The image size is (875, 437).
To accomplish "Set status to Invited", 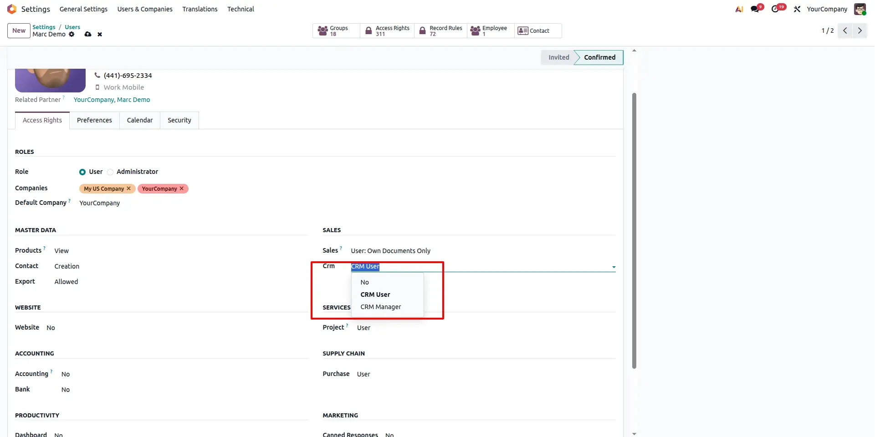I will click(x=558, y=57).
